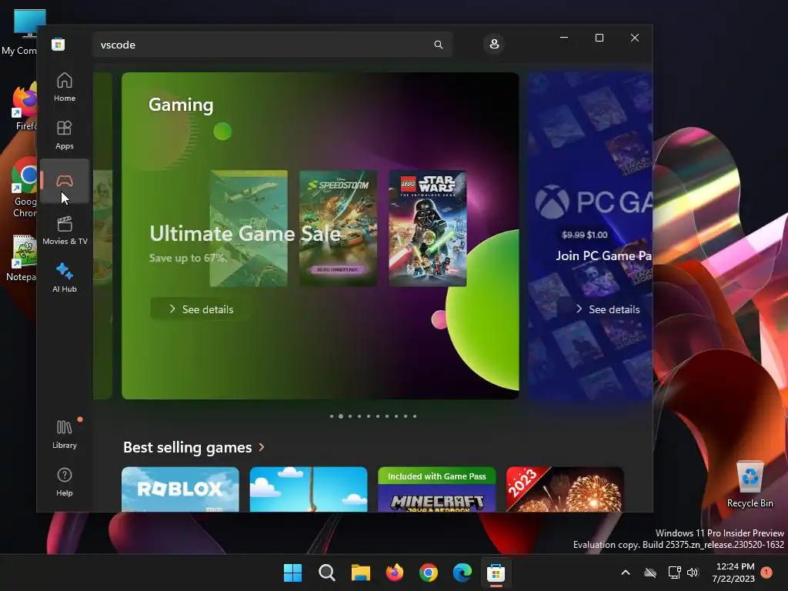
Task: Expand the Best selling games chevron
Action: click(262, 447)
